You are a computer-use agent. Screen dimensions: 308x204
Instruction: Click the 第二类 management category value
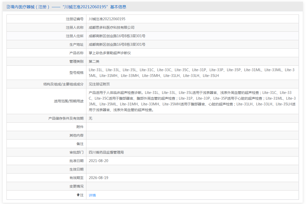coord(94,61)
